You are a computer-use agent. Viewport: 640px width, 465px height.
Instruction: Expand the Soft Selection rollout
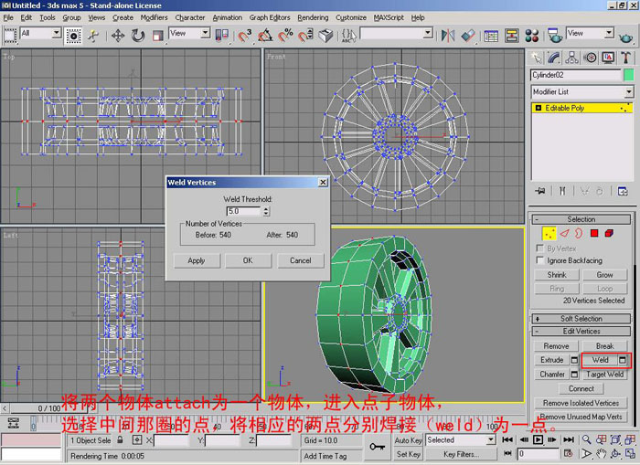[x=581, y=319]
